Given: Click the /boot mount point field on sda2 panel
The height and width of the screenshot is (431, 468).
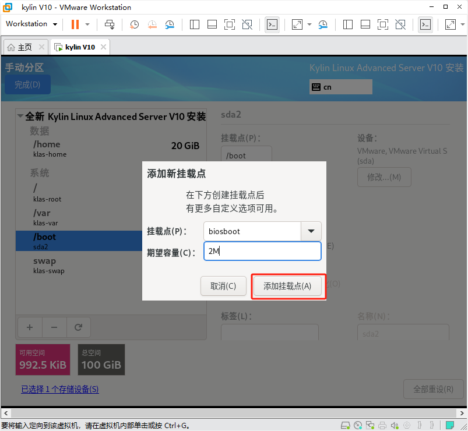Looking at the screenshot, I should tap(247, 154).
